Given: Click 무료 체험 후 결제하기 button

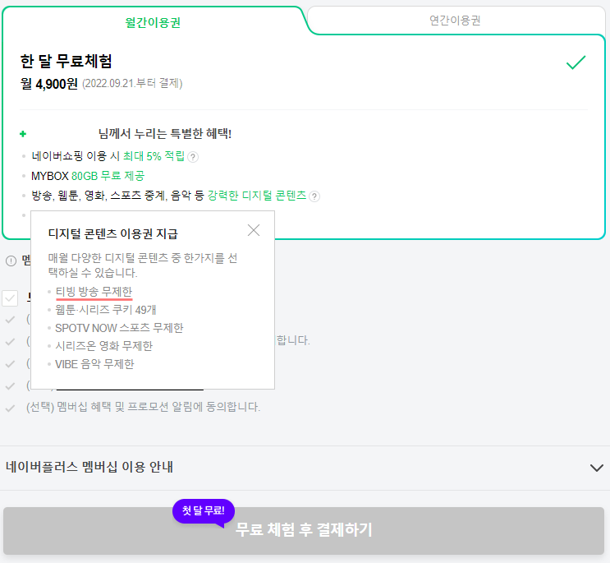Looking at the screenshot, I should pos(304,531).
